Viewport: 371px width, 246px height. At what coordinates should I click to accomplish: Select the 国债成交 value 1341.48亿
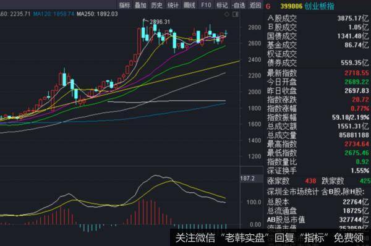353,36
